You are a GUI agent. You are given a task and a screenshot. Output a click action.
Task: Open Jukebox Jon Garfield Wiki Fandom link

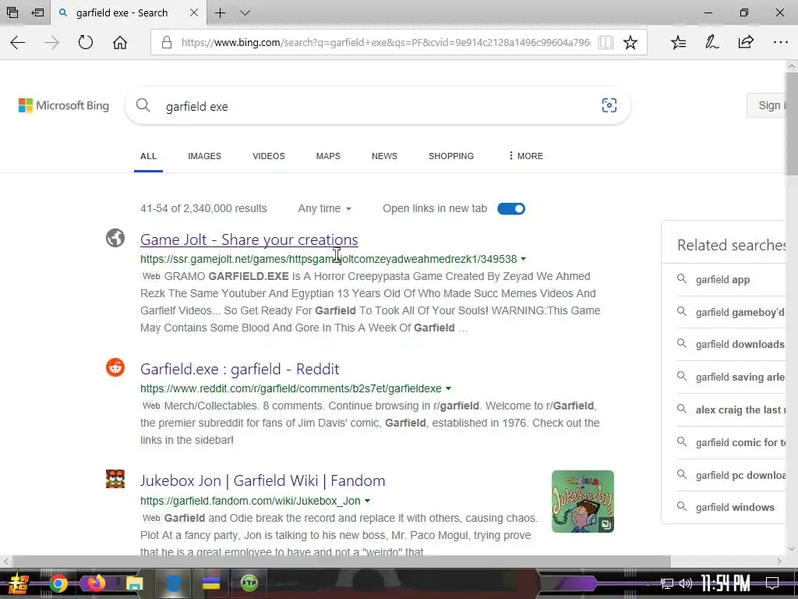pos(263,480)
